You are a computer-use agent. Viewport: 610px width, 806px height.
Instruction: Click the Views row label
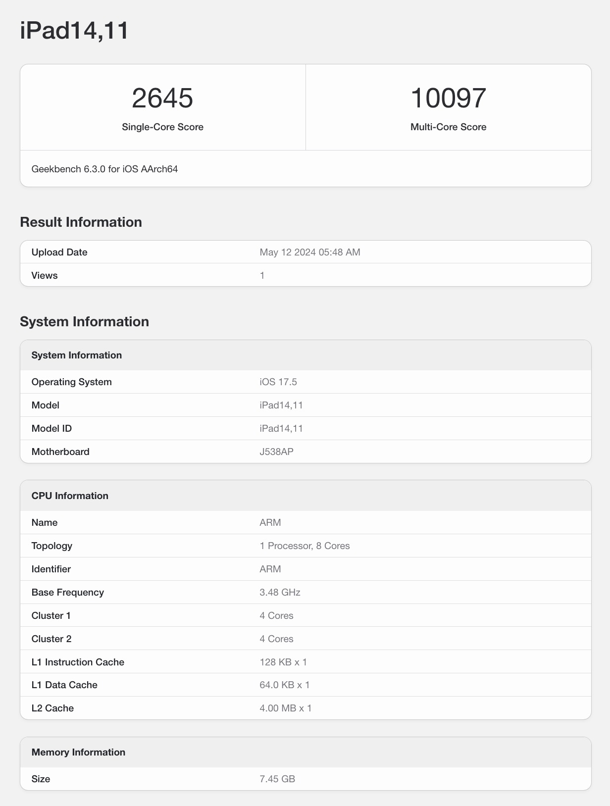coord(45,276)
